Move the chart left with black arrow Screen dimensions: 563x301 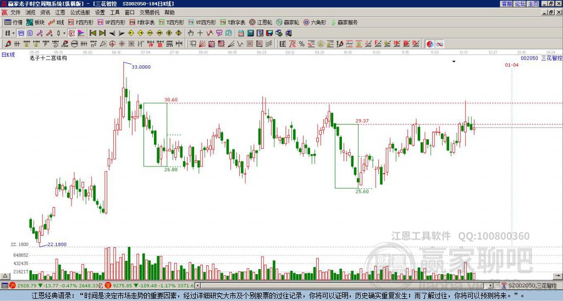coord(112,34)
